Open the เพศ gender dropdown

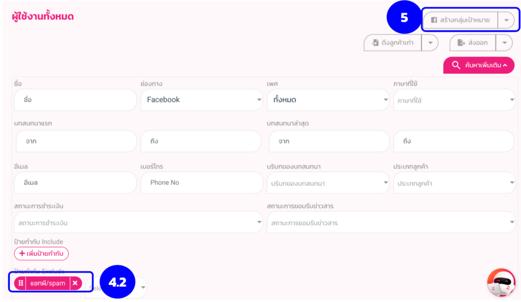coord(328,100)
